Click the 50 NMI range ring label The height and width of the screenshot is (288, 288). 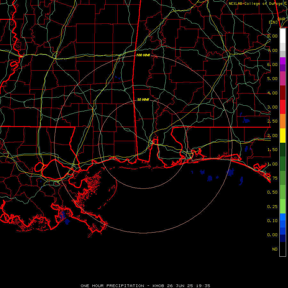pyautogui.click(x=143, y=100)
